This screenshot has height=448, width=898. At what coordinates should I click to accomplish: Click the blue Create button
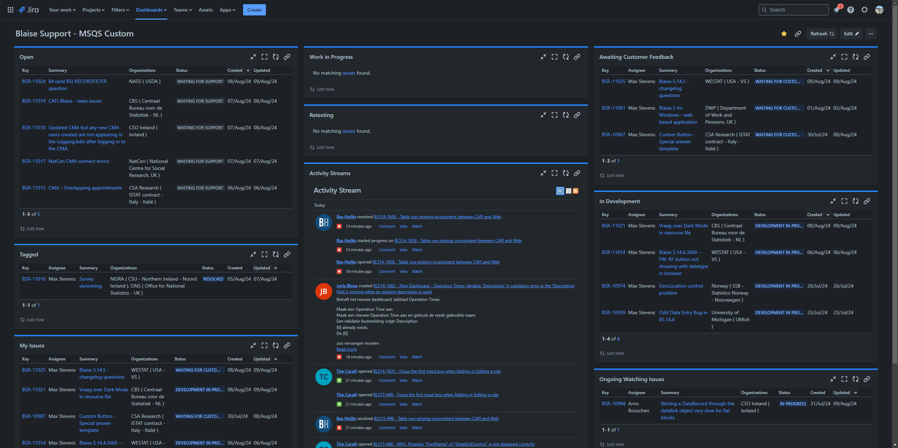tap(254, 10)
